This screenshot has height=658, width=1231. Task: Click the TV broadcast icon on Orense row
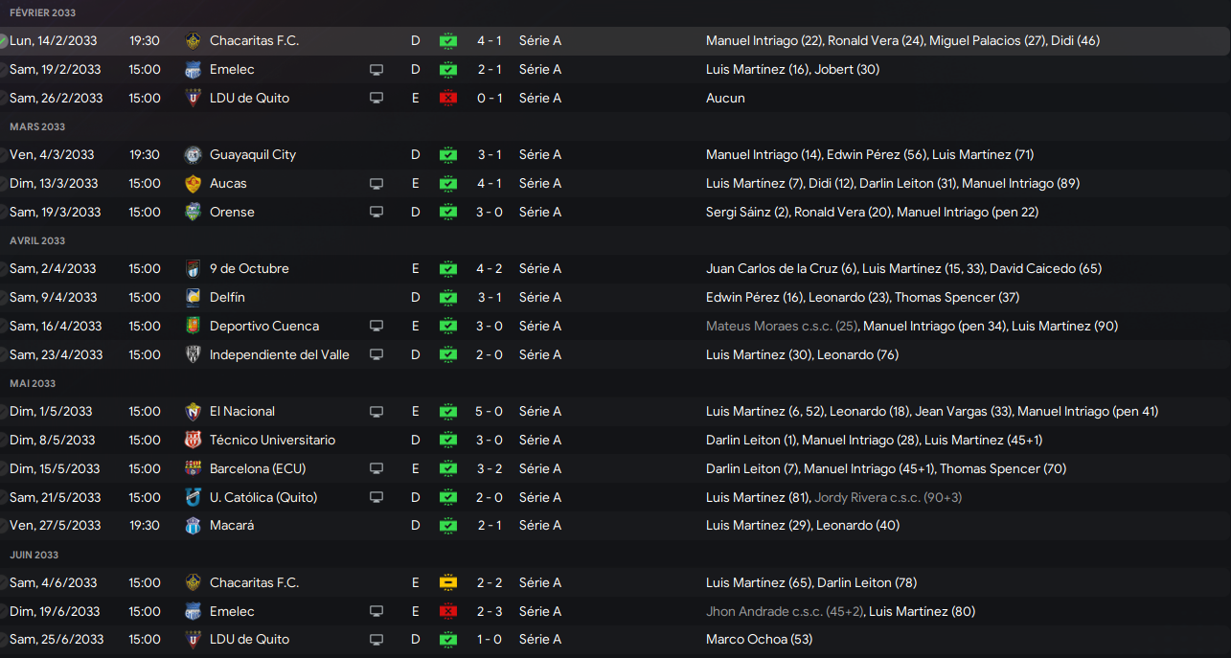click(x=376, y=213)
